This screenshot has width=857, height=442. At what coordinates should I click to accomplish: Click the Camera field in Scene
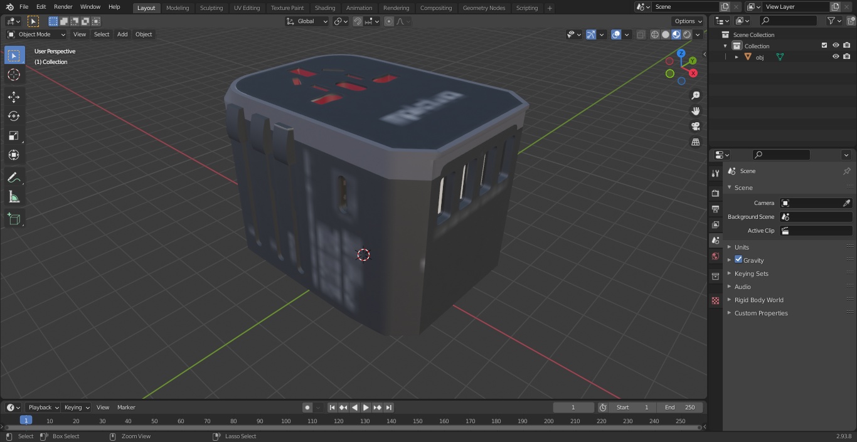coord(816,203)
